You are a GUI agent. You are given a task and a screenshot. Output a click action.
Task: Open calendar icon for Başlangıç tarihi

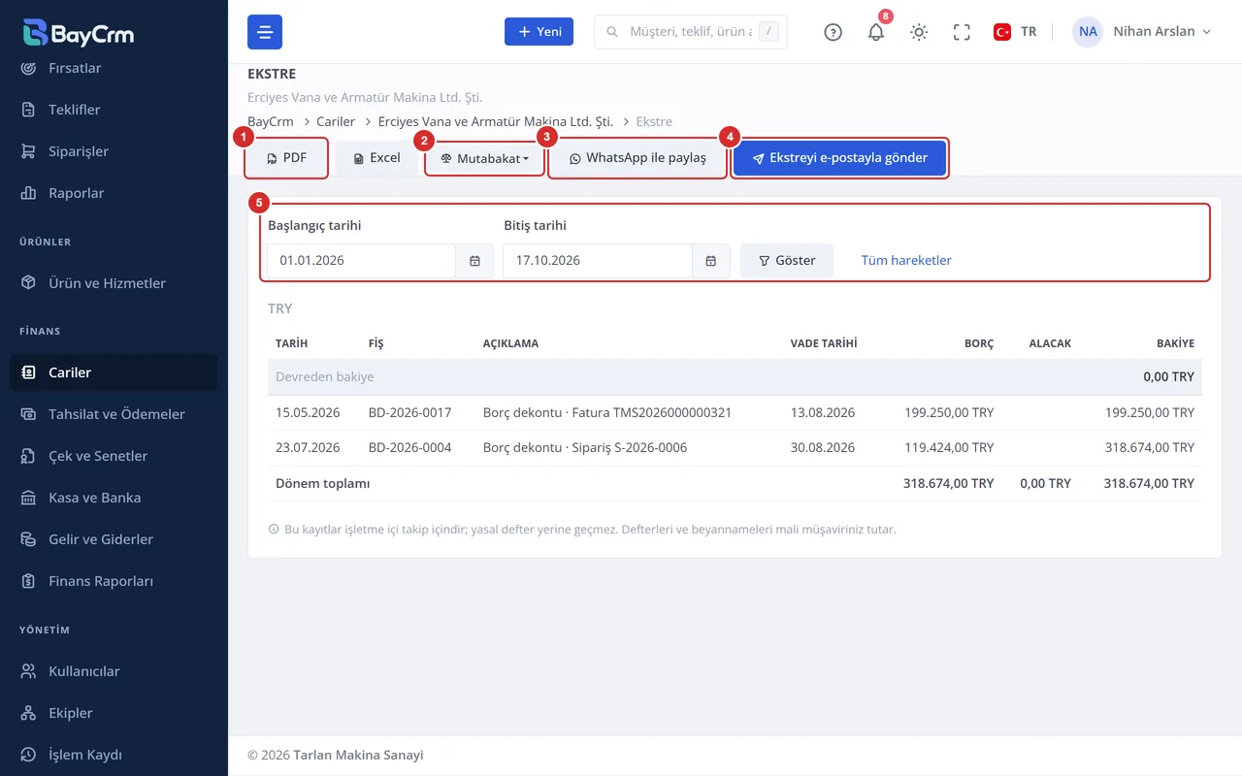point(474,261)
